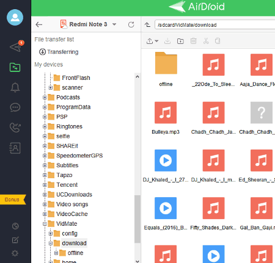
Task: Expand the Podcasts folder node
Action: 45,98
